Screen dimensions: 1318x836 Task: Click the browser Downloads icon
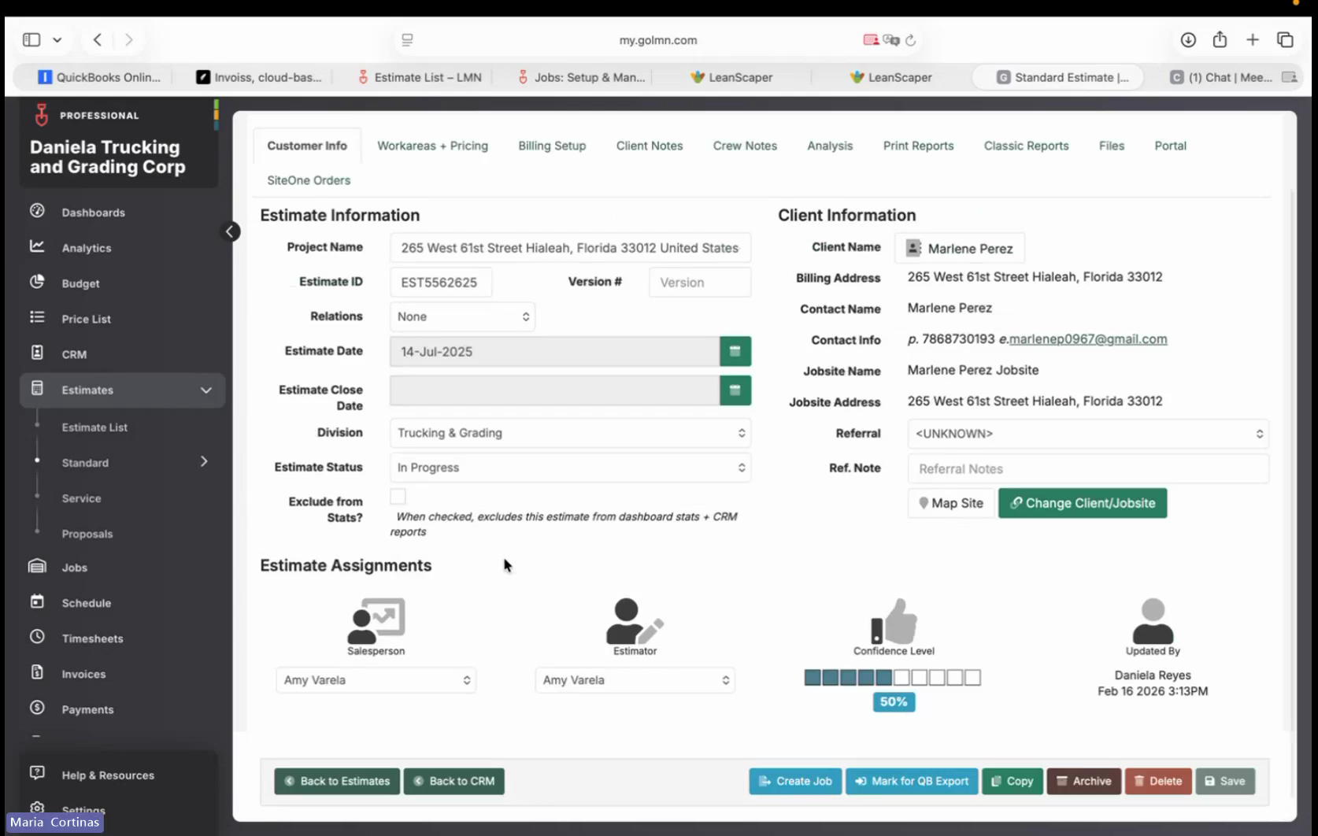pos(1188,39)
